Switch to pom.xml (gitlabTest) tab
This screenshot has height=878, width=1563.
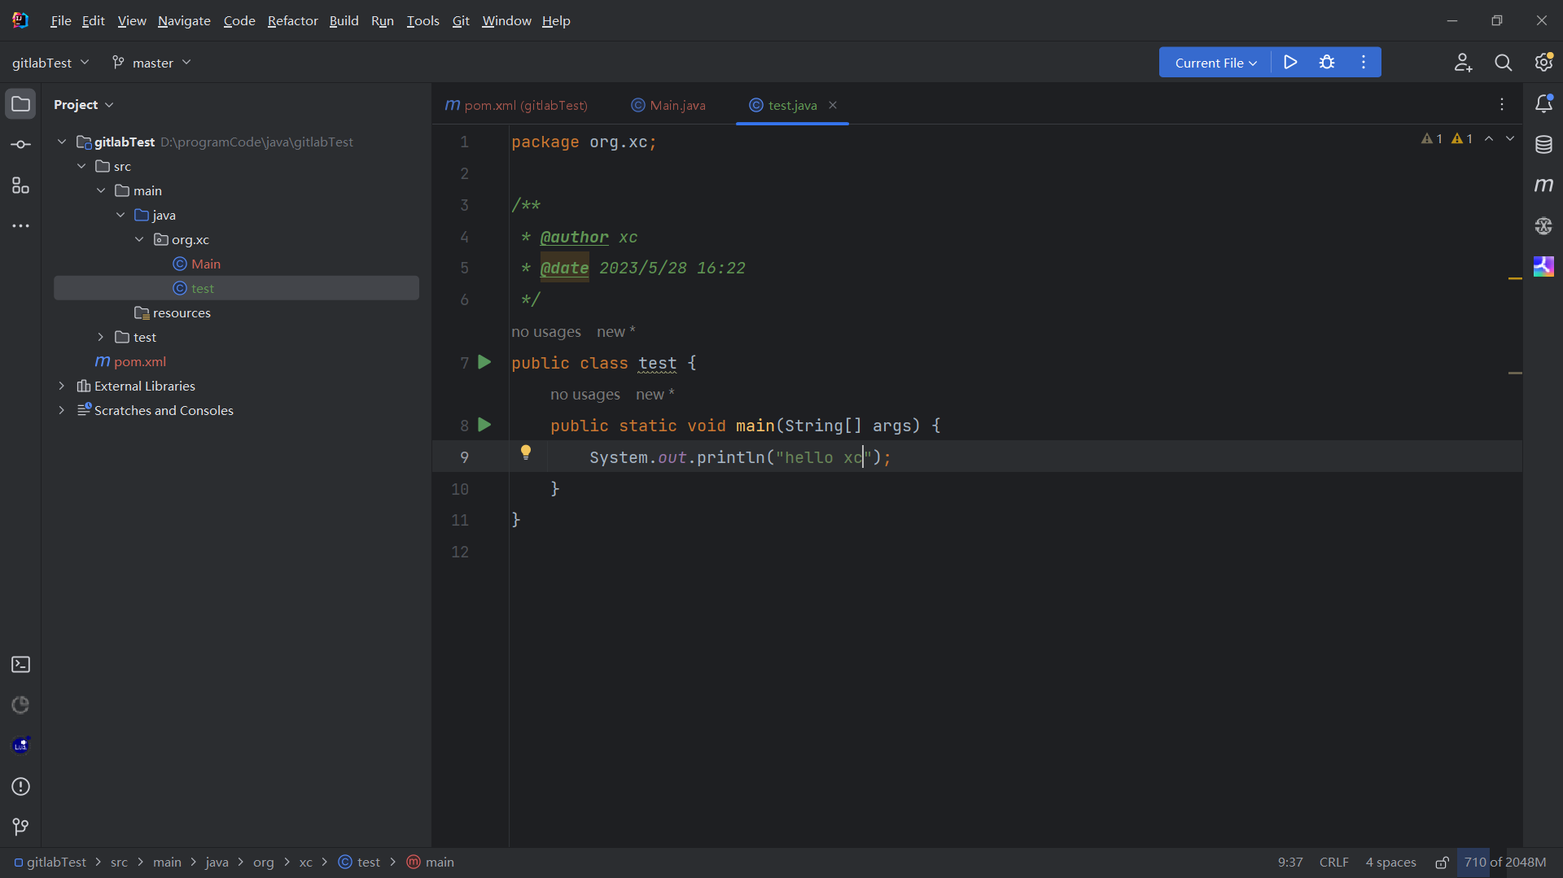click(516, 105)
